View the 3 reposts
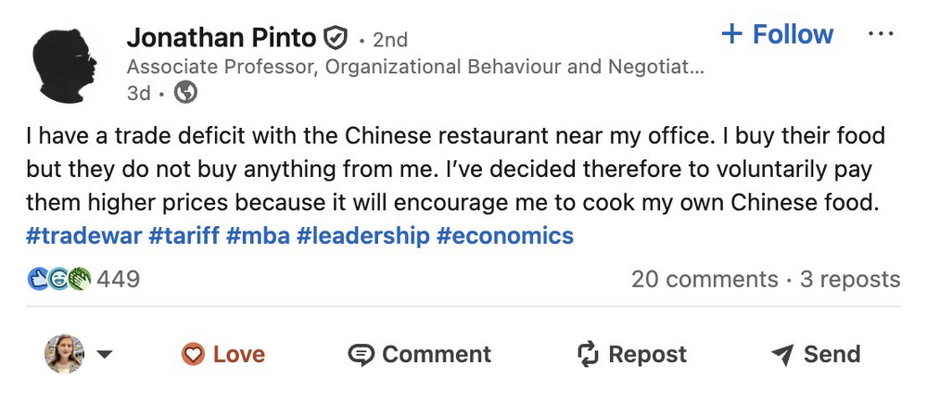927x404 pixels. 850,279
